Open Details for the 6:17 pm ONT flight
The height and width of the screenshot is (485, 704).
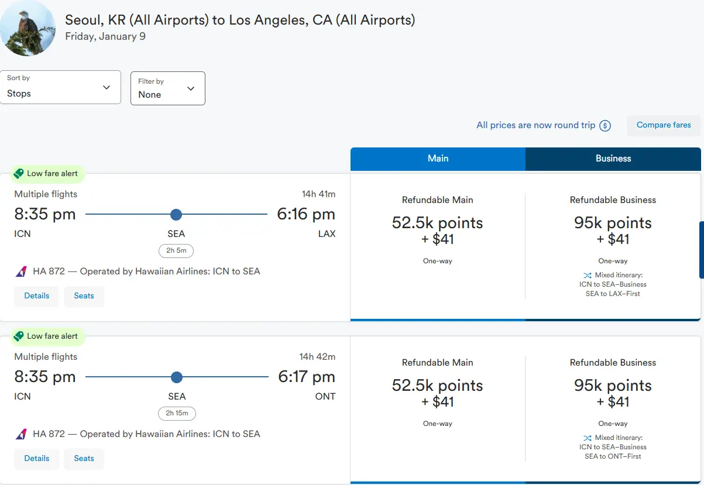(x=37, y=459)
